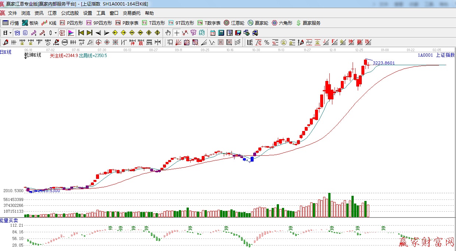Select the hand pan tool
Viewport: 456px width, 251px height.
click(168, 33)
